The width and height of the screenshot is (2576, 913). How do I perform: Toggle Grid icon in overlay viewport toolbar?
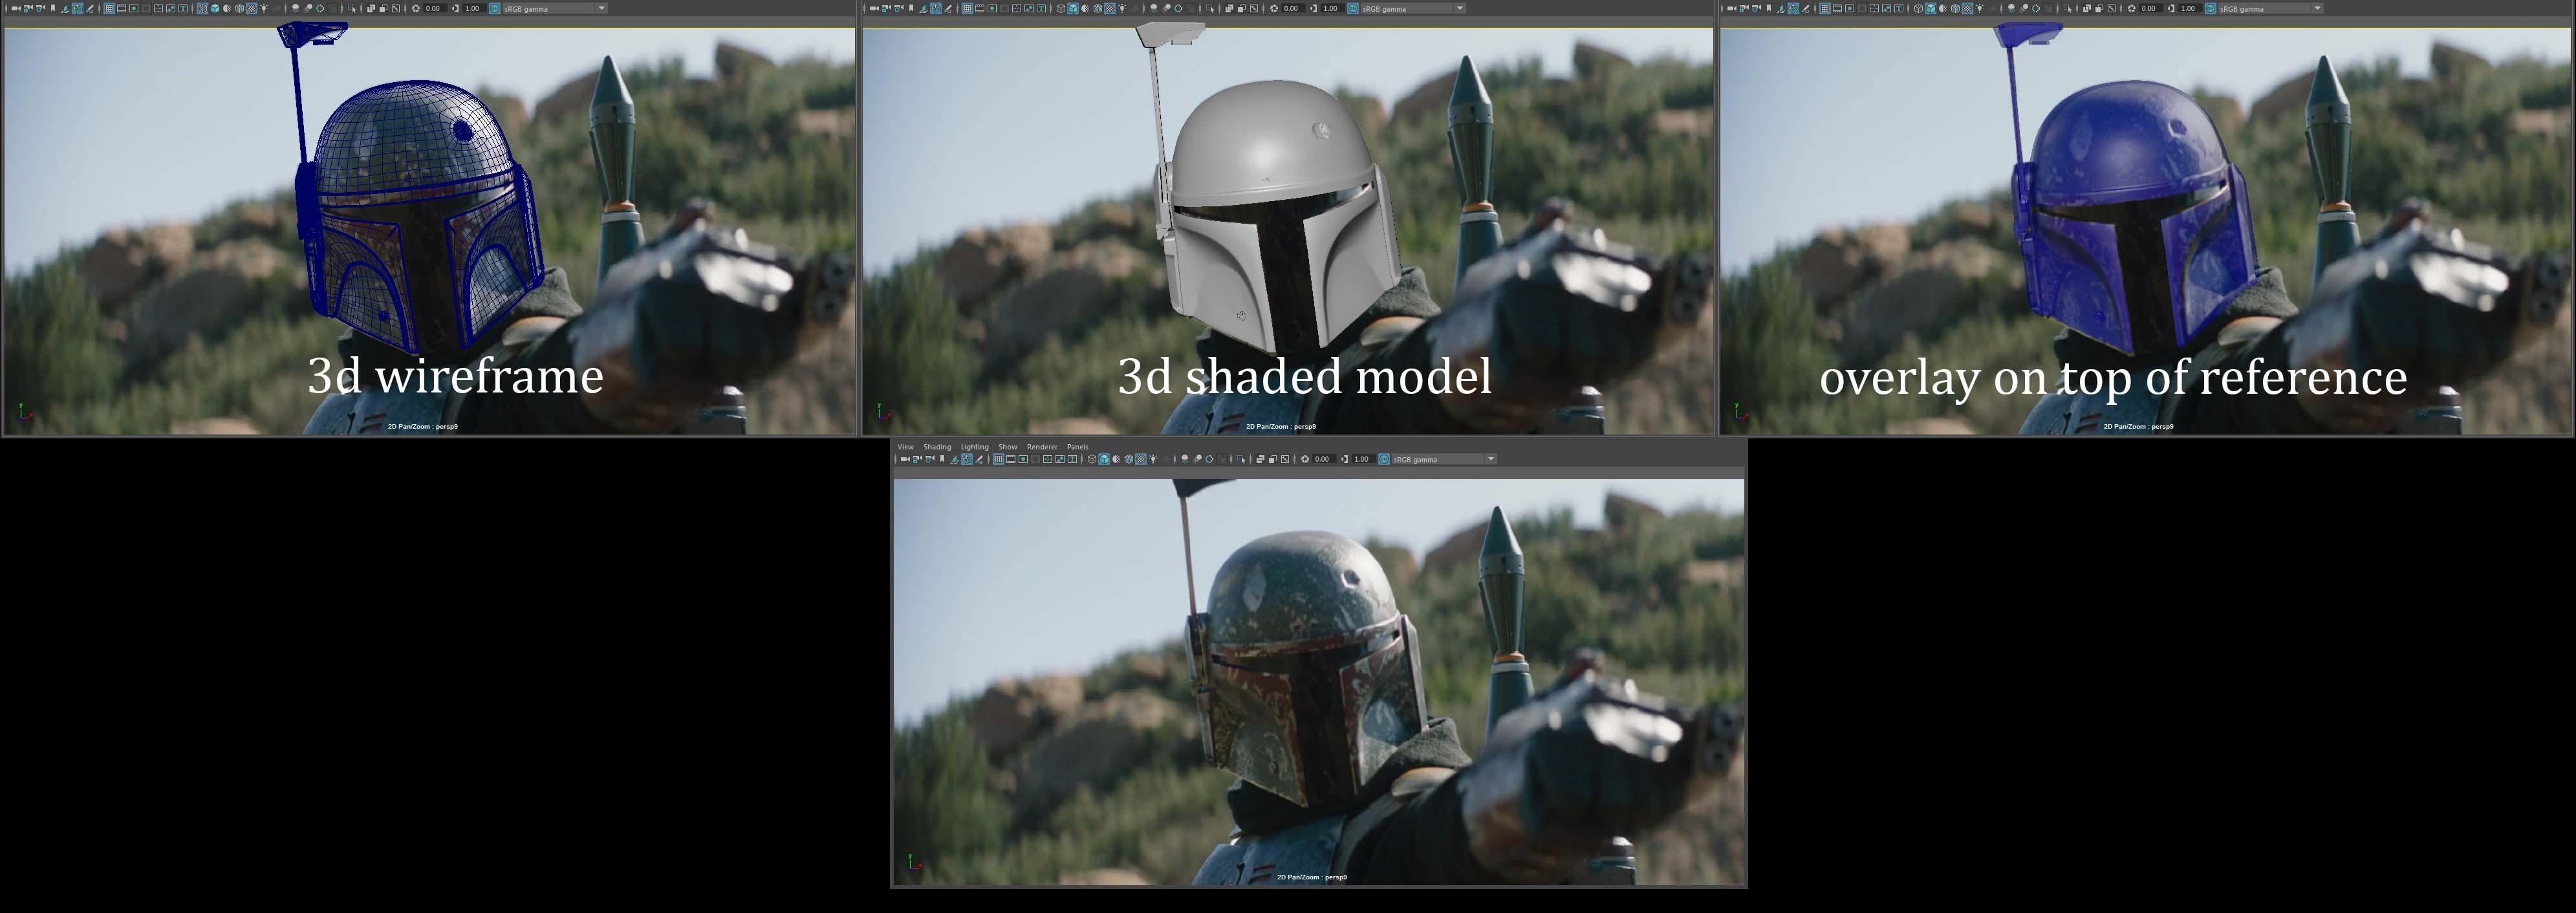pyautogui.click(x=1825, y=8)
